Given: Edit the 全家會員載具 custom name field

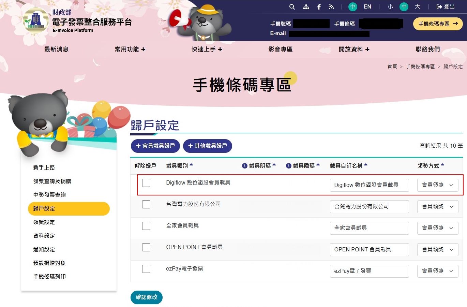Looking at the screenshot, I should click(369, 228).
